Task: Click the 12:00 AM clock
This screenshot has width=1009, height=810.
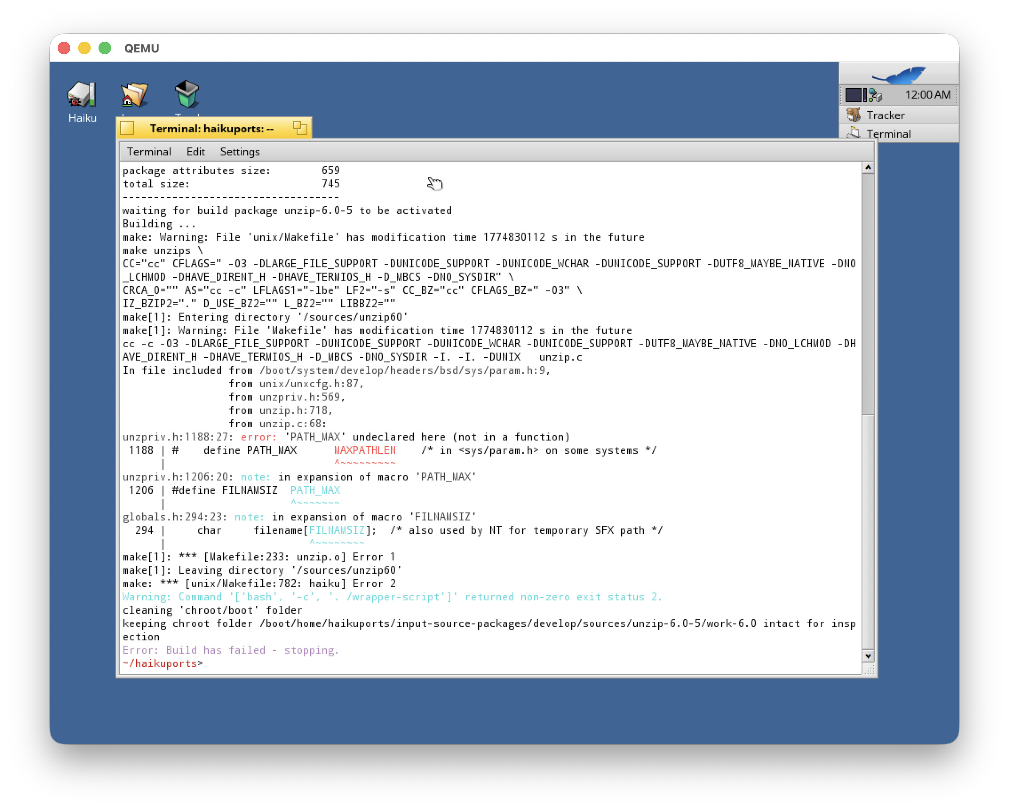Action: (927, 95)
